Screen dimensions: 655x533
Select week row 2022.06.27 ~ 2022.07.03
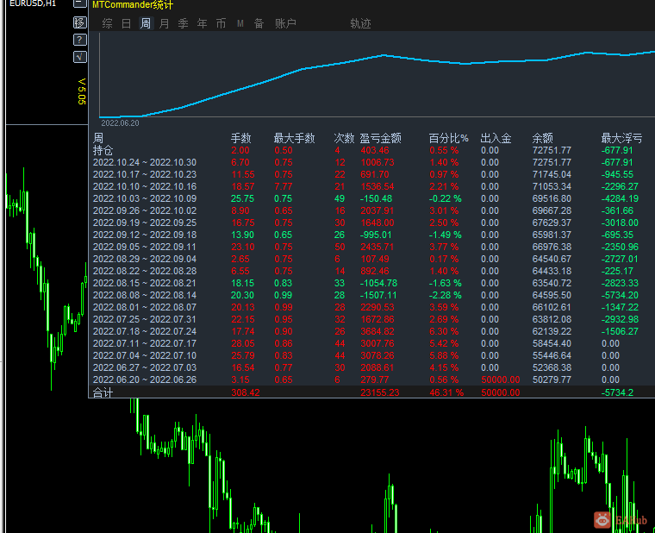click(x=145, y=368)
